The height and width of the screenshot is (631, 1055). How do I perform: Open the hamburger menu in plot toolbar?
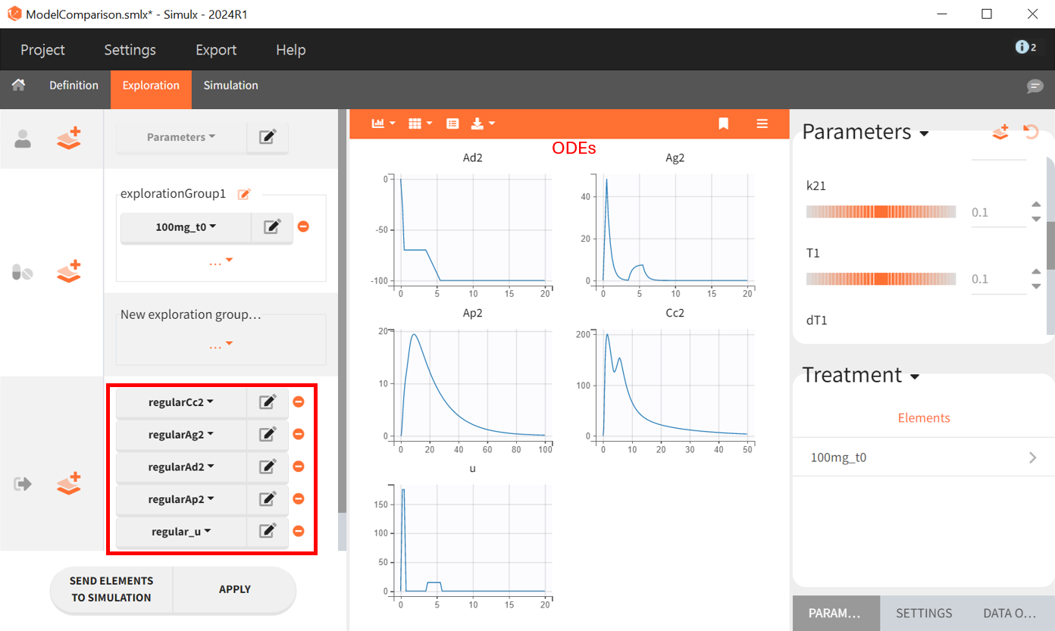click(x=762, y=123)
